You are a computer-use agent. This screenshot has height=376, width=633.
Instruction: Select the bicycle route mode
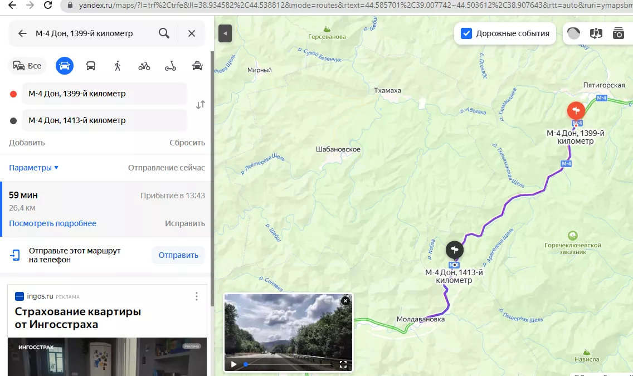point(144,66)
